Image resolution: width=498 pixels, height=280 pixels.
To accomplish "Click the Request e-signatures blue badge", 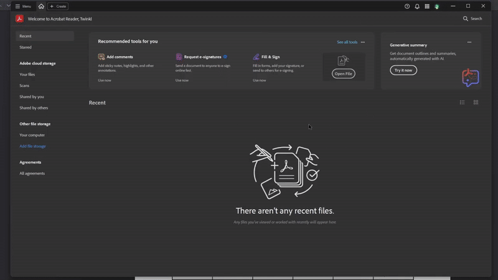I will [x=225, y=57].
